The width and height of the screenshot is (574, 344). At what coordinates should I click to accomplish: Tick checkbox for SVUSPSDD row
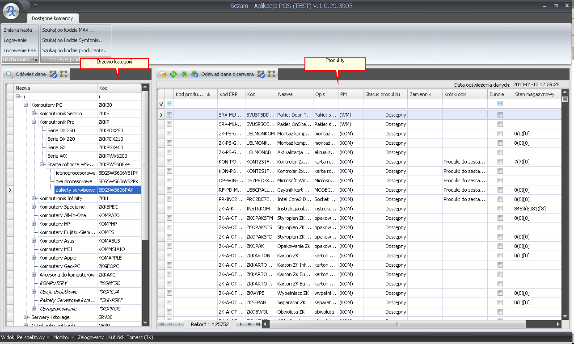169,115
